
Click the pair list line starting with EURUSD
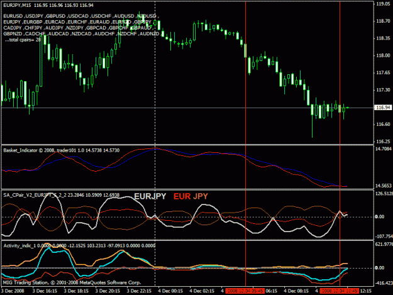[81, 16]
